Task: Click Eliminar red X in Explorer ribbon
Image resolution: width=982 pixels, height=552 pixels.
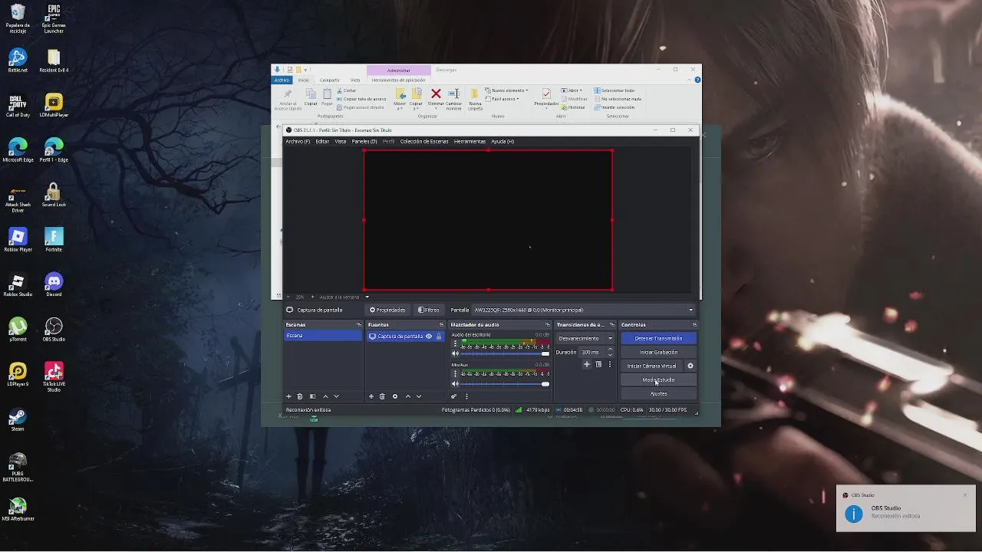Action: [x=436, y=94]
